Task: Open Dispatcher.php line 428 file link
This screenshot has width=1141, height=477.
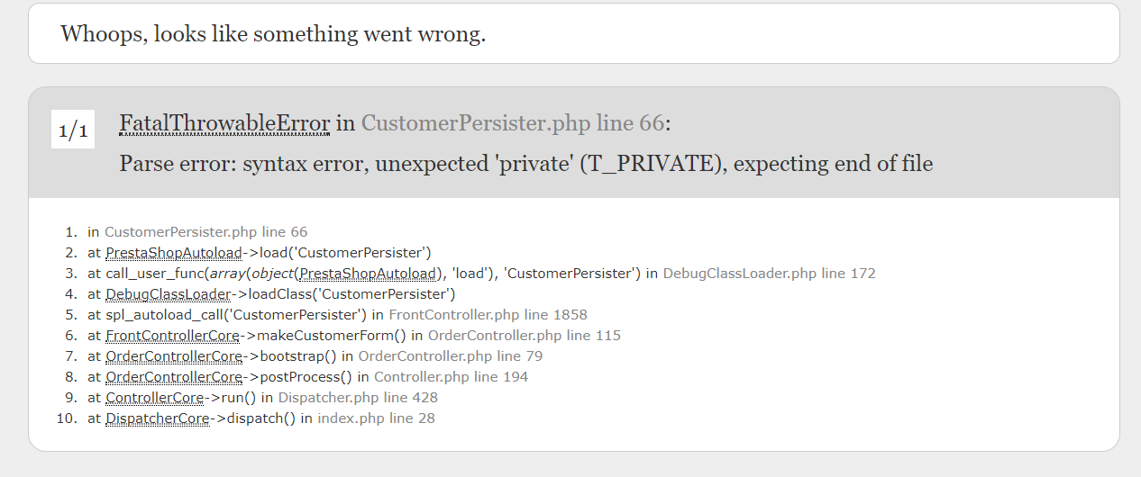Action: pos(354,398)
